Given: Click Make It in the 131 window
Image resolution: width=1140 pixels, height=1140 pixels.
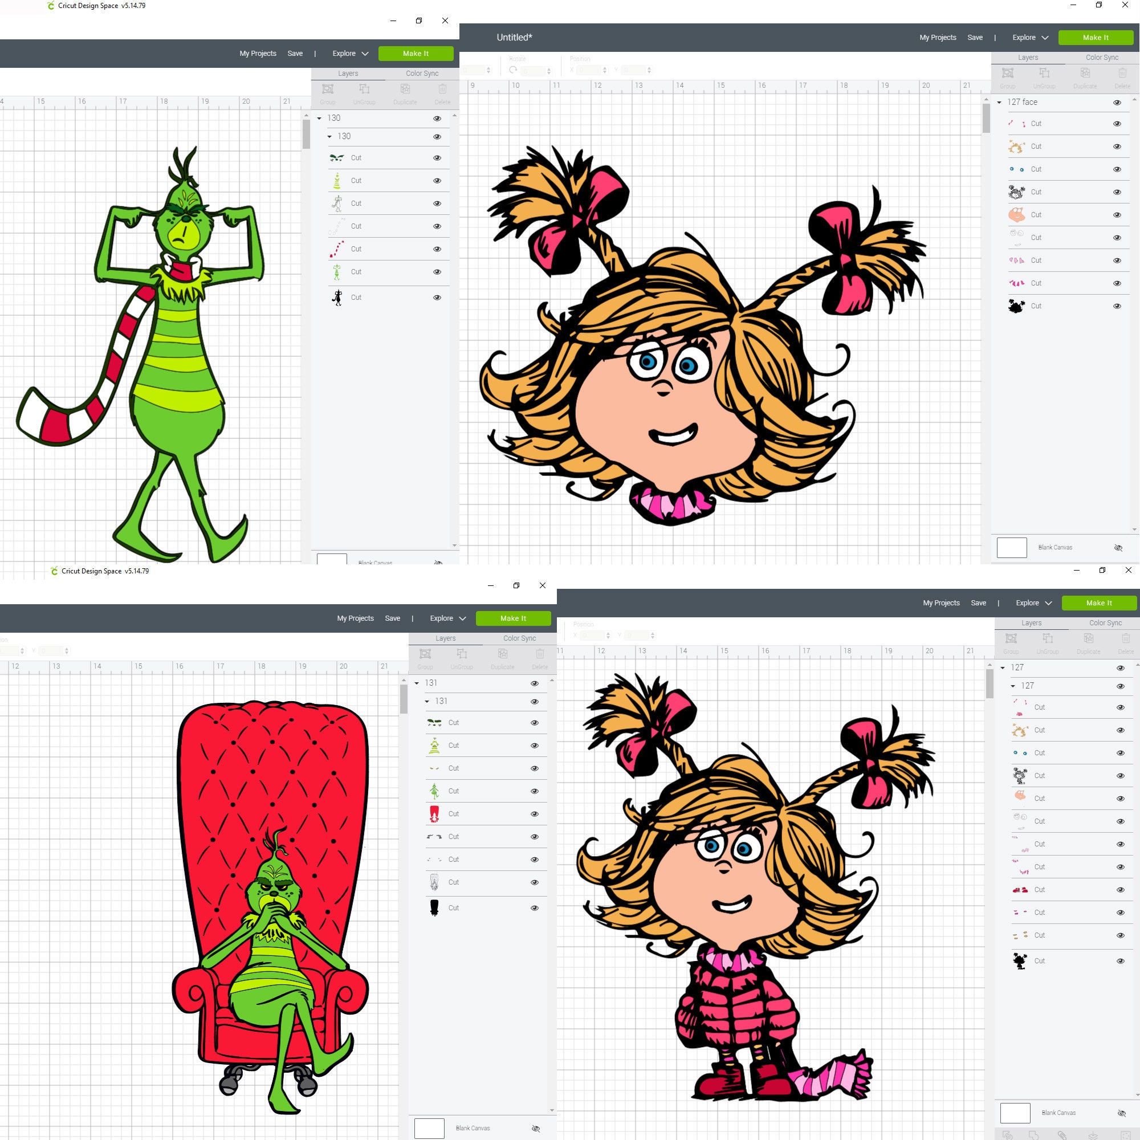Looking at the screenshot, I should [x=513, y=618].
